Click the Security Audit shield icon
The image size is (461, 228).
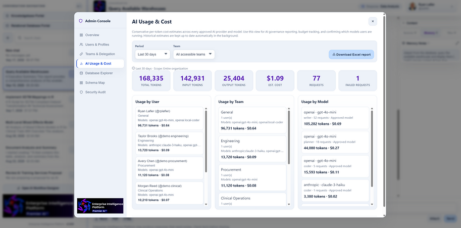point(81,92)
